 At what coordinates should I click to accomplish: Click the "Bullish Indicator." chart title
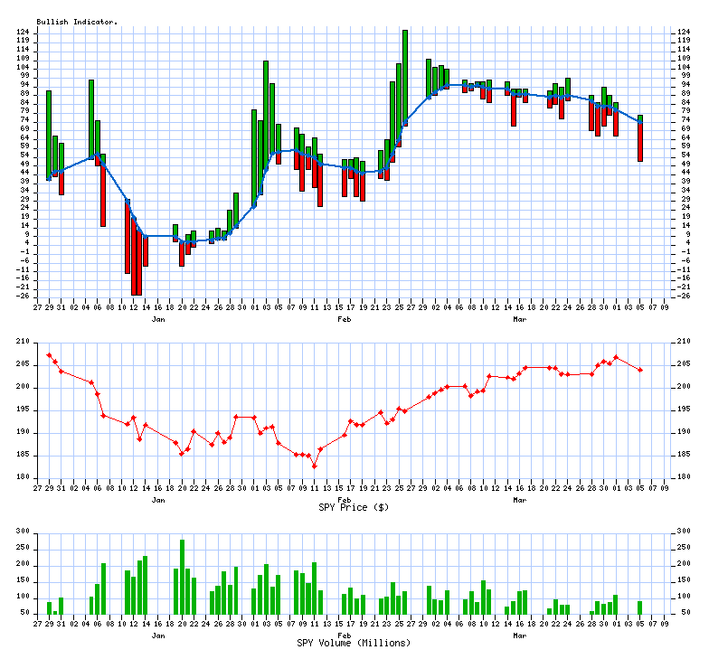77,21
